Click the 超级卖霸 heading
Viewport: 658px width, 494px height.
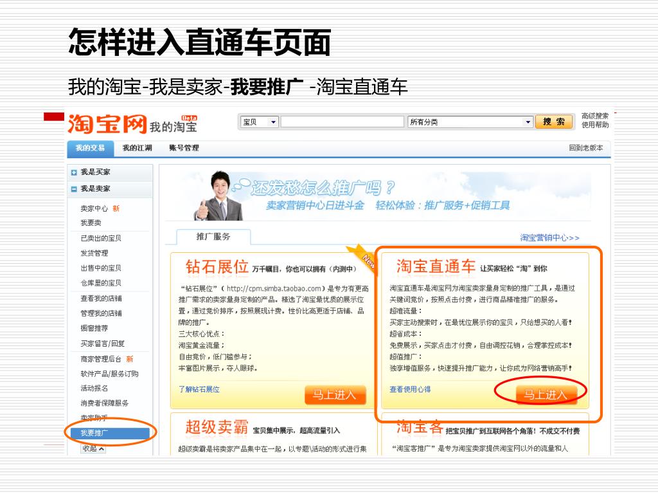[x=217, y=427]
